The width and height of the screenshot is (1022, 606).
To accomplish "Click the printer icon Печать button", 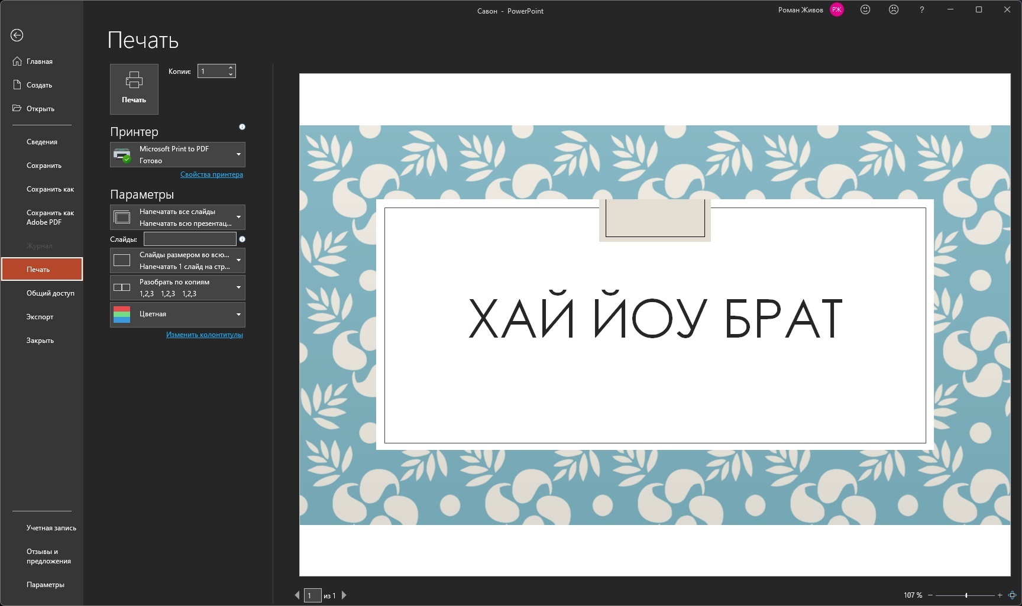I will pyautogui.click(x=134, y=89).
